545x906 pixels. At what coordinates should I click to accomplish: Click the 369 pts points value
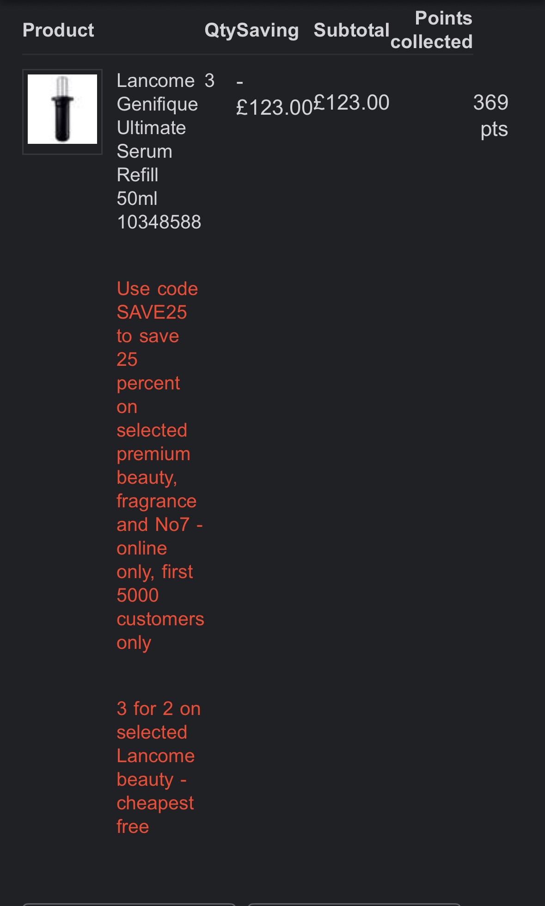[491, 115]
